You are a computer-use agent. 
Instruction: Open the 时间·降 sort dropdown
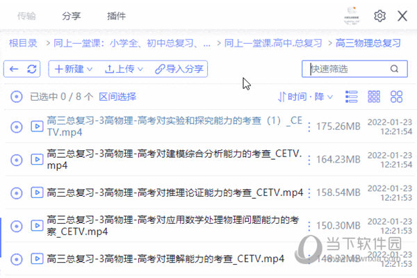305,97
